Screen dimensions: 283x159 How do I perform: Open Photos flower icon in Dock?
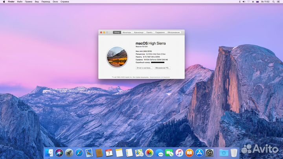point(149,153)
